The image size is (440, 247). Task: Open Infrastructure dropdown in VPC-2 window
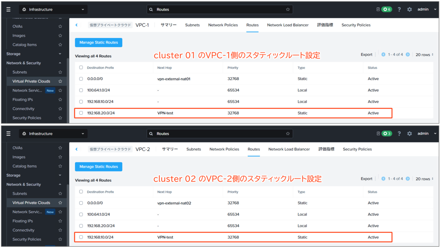pos(53,134)
